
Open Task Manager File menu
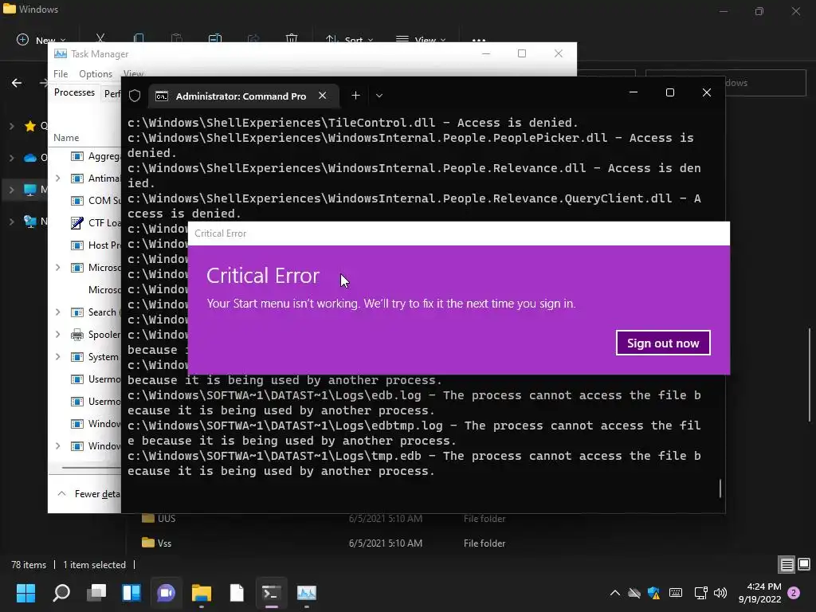click(x=61, y=74)
